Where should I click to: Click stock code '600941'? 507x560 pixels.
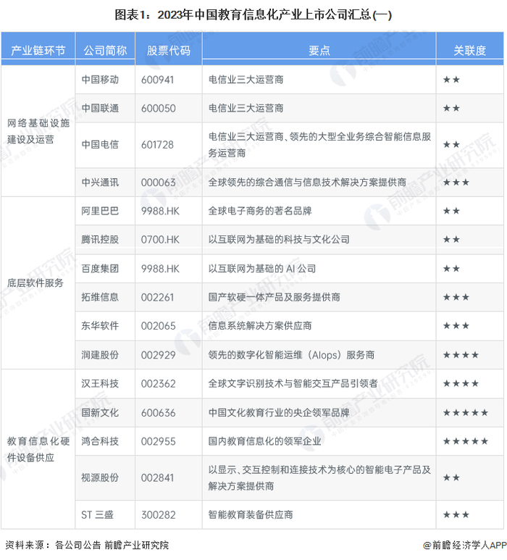pyautogui.click(x=157, y=80)
